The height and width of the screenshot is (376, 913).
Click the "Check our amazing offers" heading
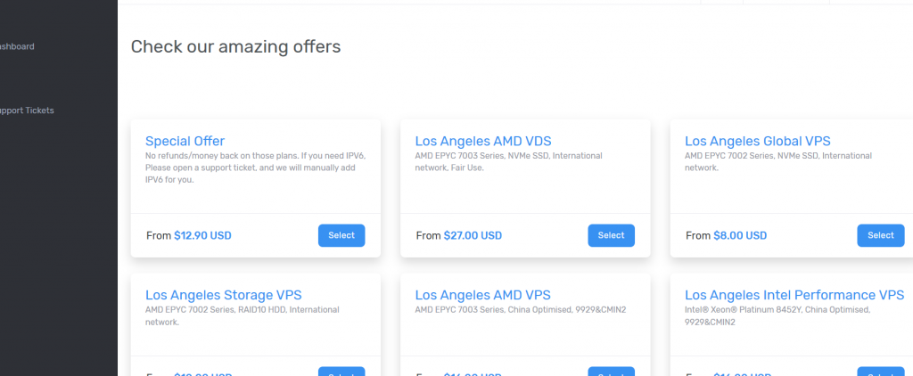pyautogui.click(x=235, y=46)
